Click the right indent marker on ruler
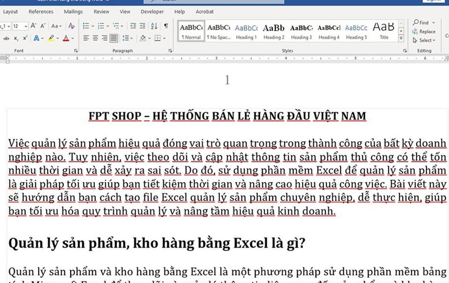Screen dimensions: 449x283 coord(446,59)
